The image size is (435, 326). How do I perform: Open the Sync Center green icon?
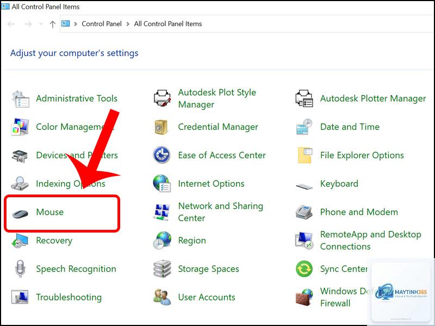pyautogui.click(x=304, y=269)
